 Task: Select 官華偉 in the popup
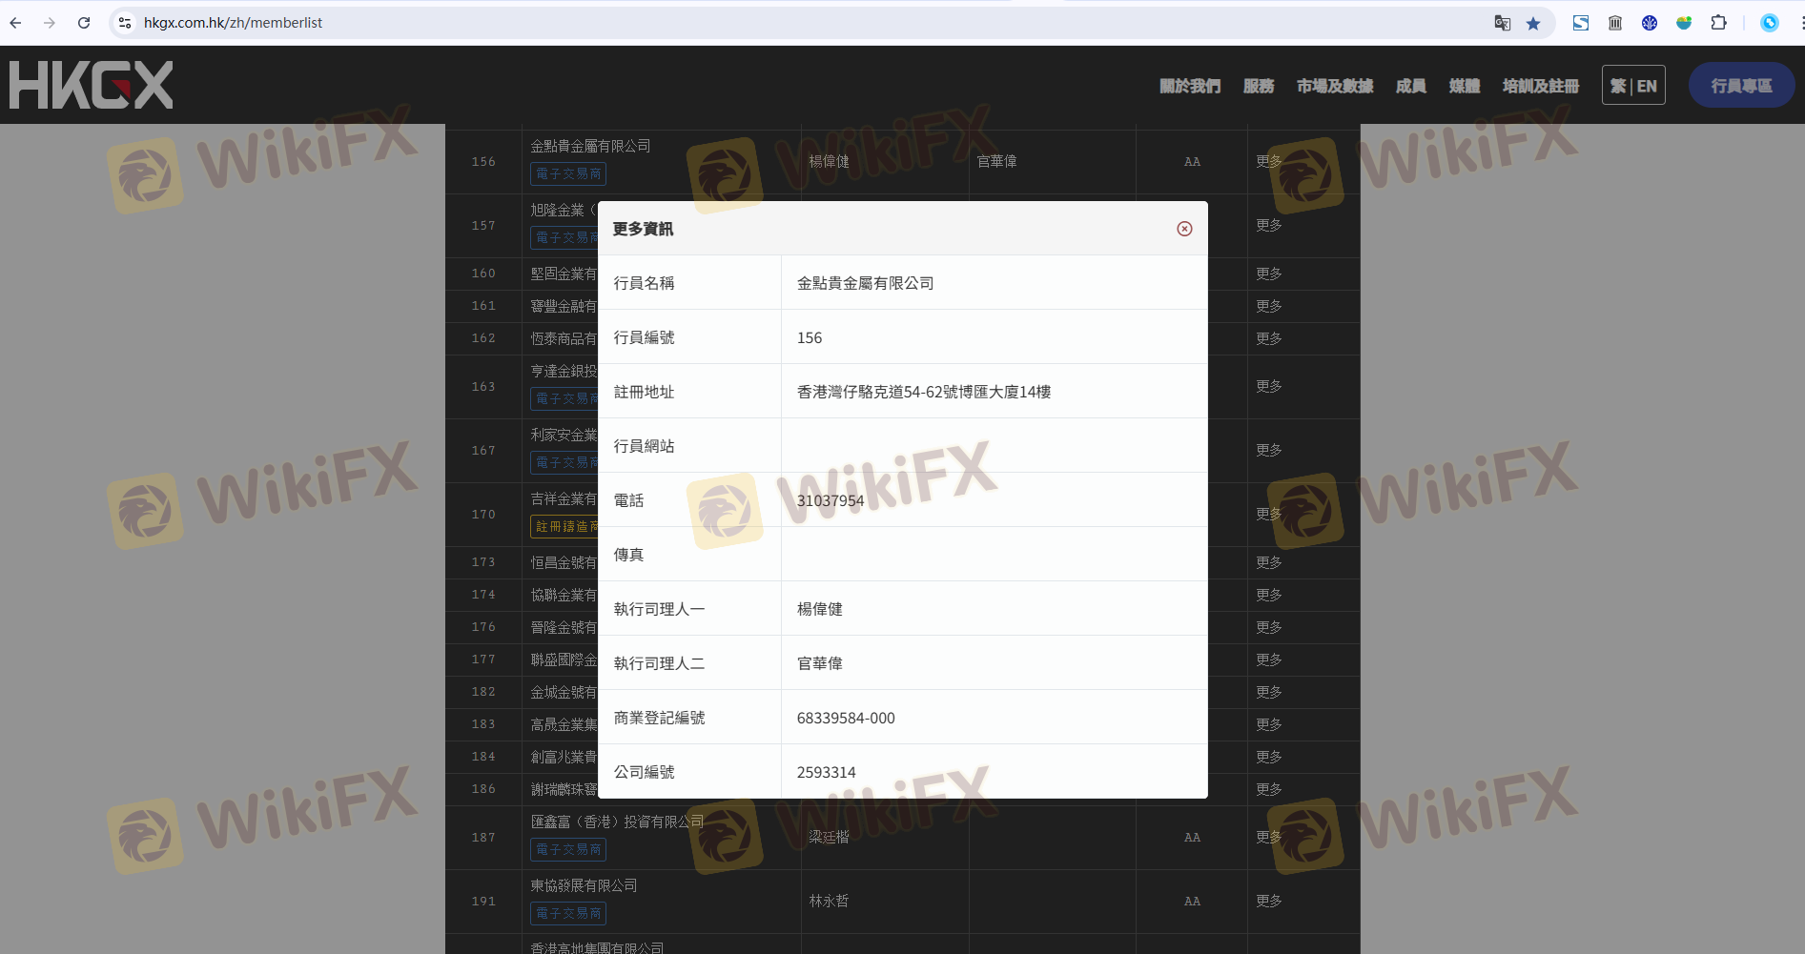(x=820, y=663)
